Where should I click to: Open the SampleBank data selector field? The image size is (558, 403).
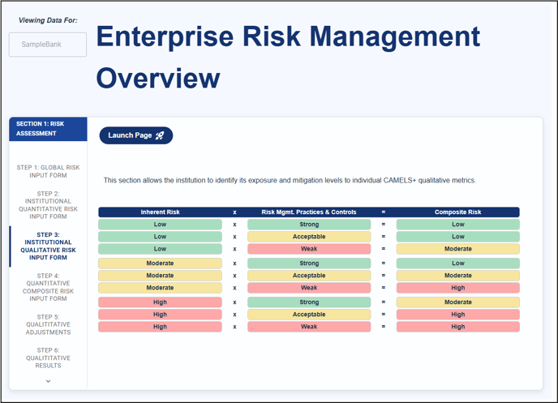pos(48,45)
